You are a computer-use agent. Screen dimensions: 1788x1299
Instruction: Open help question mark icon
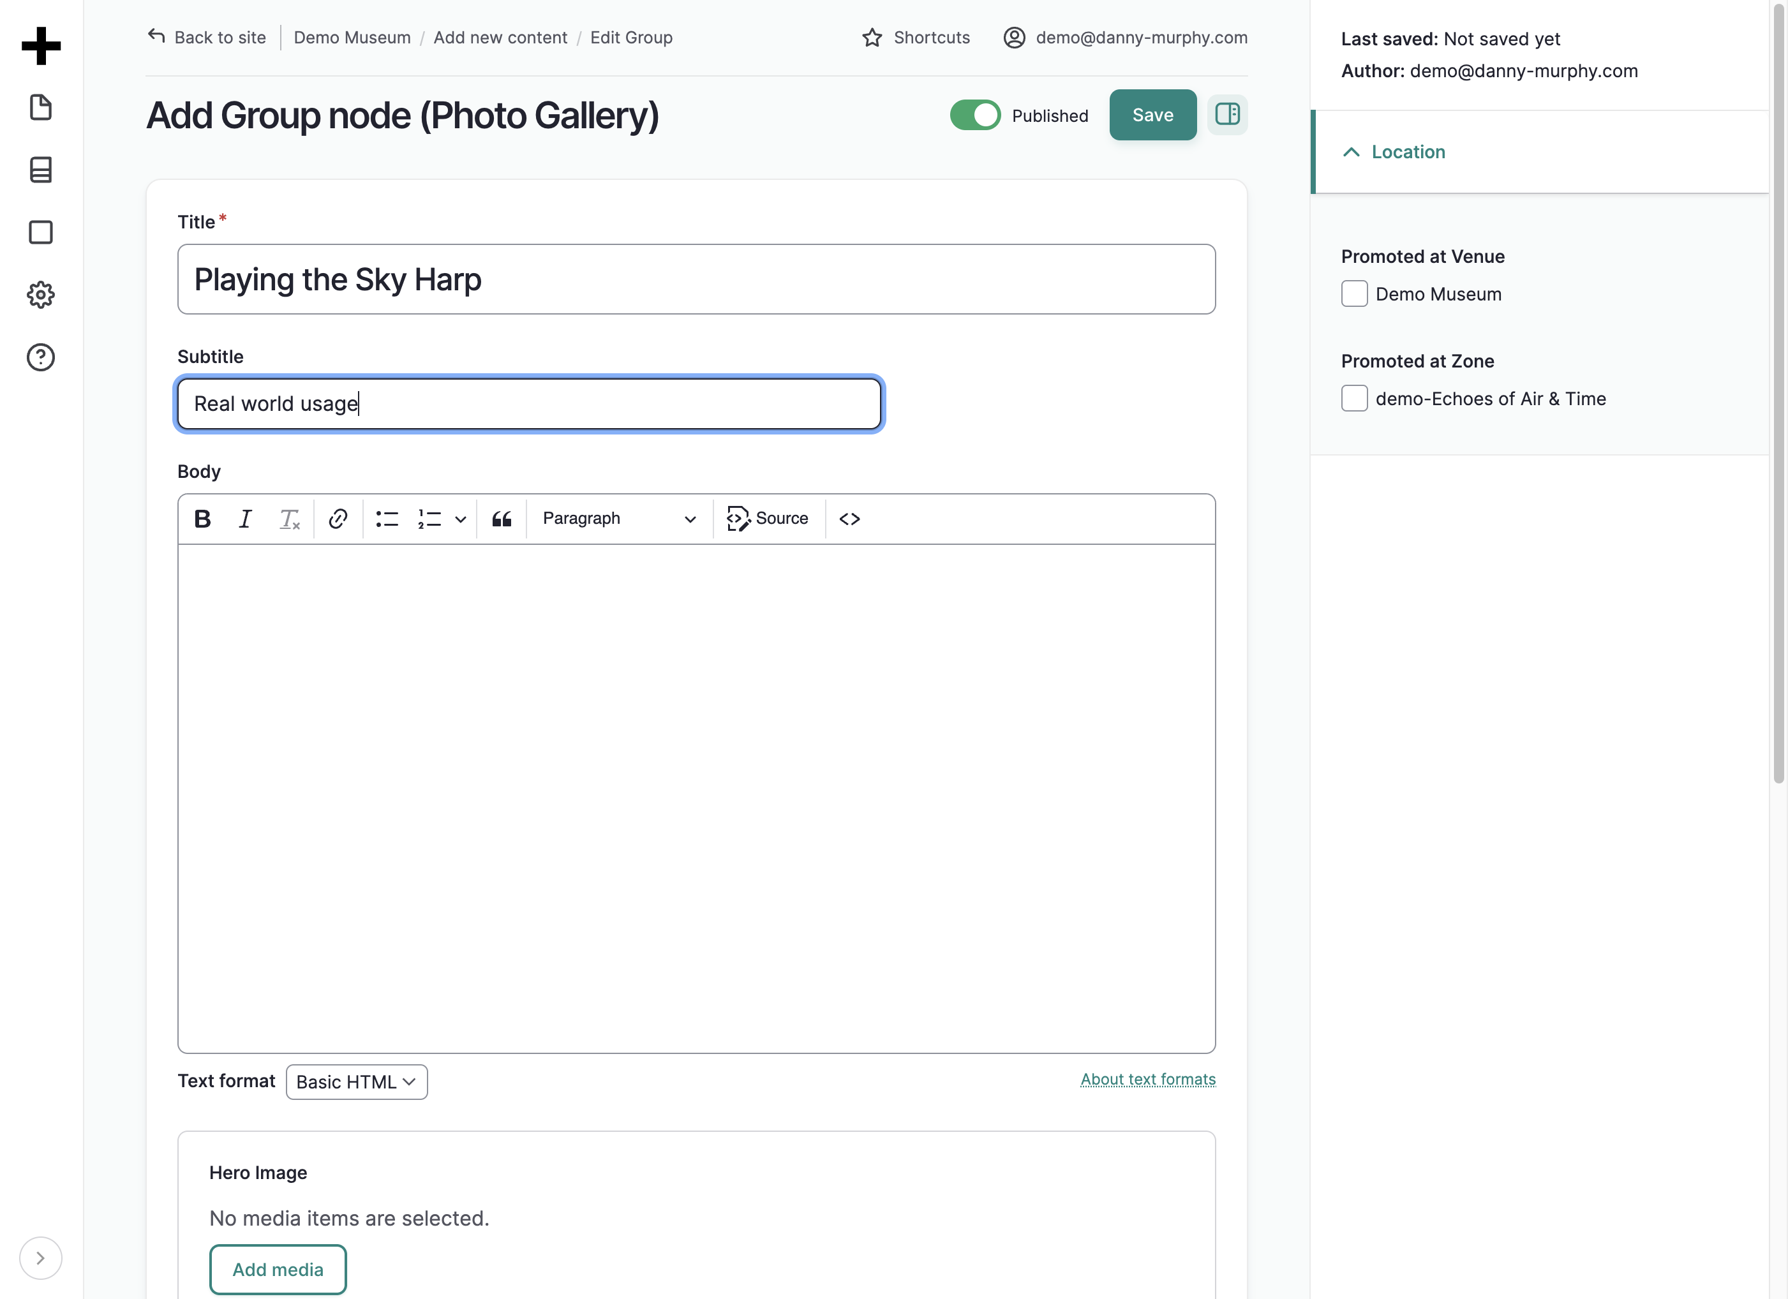[x=41, y=357]
